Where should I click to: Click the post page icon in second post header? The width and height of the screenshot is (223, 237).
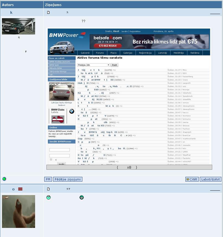point(48,189)
